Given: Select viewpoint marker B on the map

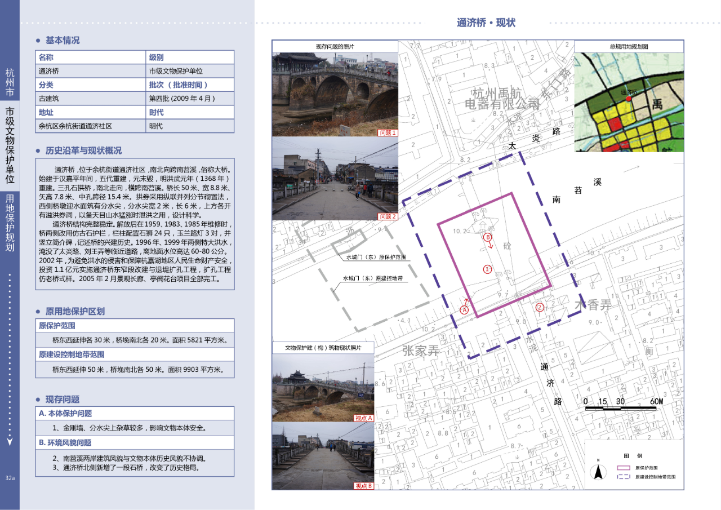Looking at the screenshot, I should tap(488, 238).
